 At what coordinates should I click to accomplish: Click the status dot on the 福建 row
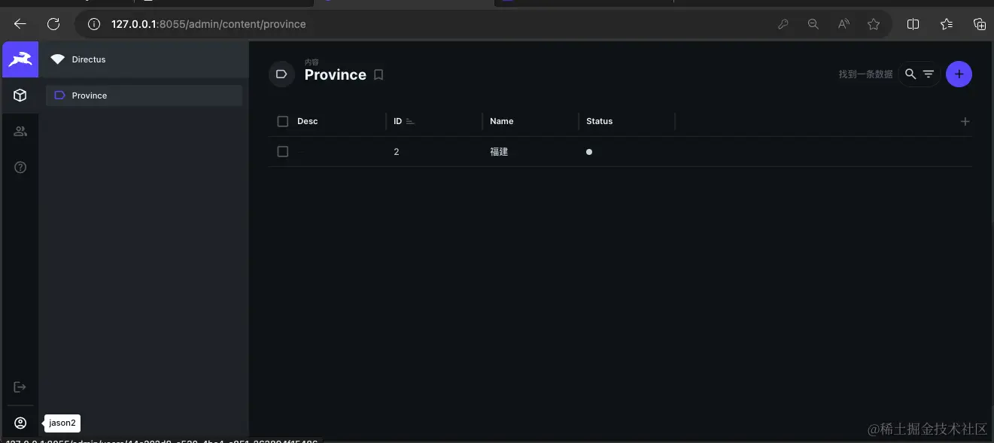tap(589, 151)
